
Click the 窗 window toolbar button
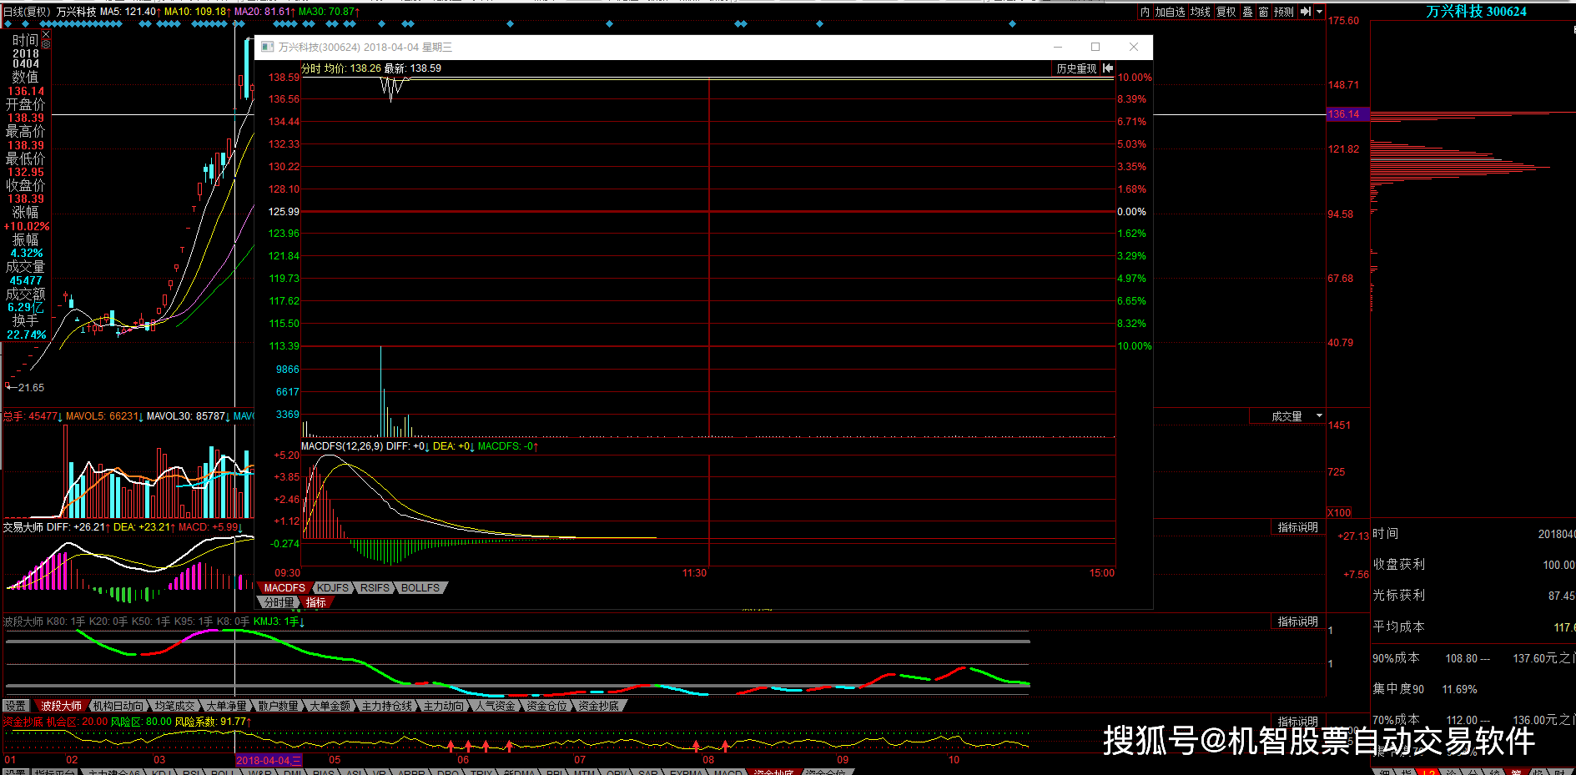[x=1263, y=12]
